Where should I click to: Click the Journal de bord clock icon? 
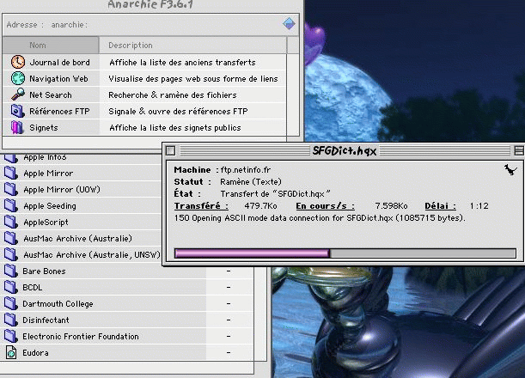click(x=17, y=62)
